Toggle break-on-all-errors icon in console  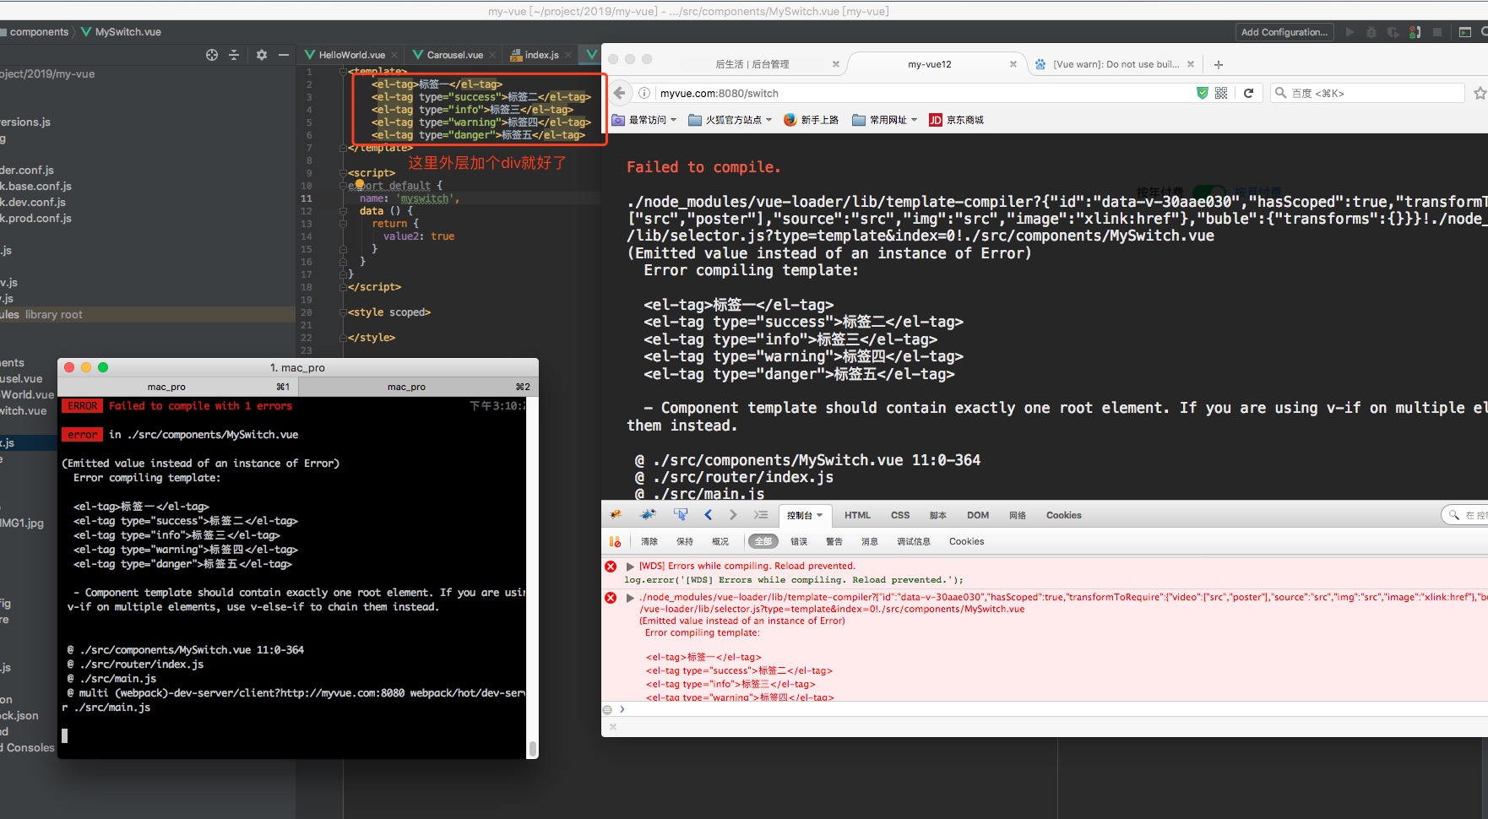pos(615,541)
